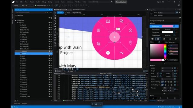Click the Start Without Debugging outline play icon
Screen dimensions: 193x108
[49, 5]
